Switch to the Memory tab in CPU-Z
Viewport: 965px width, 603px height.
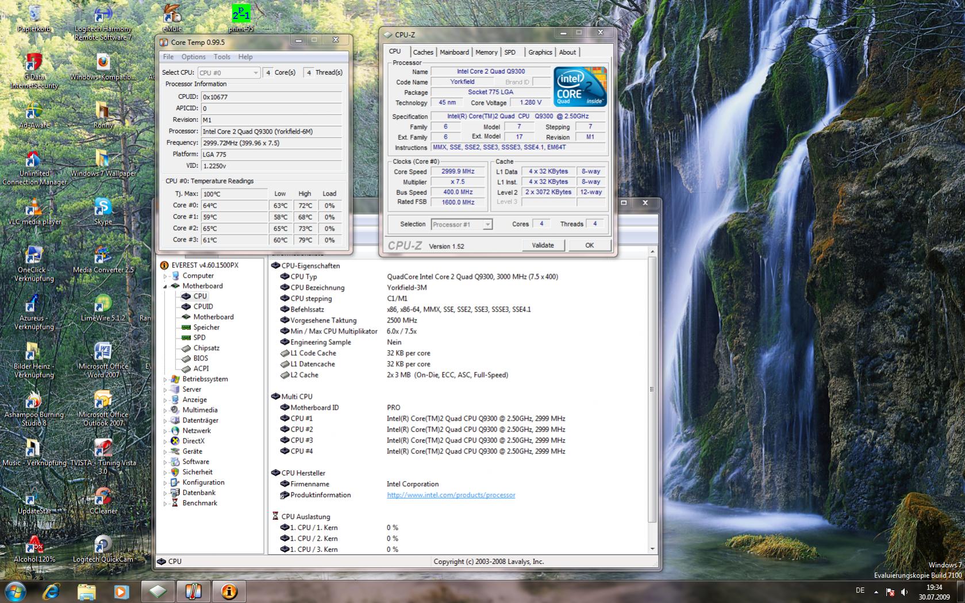point(486,52)
